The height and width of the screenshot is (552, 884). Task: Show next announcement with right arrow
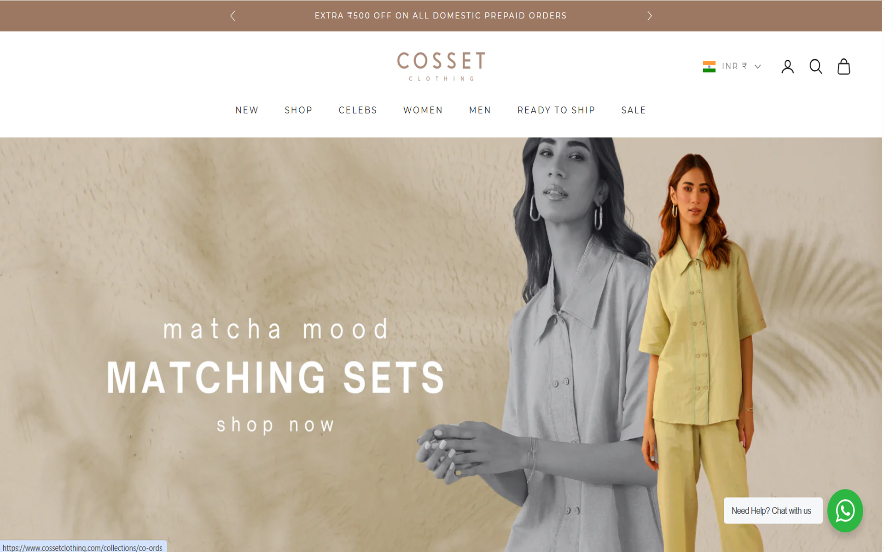[x=650, y=16]
